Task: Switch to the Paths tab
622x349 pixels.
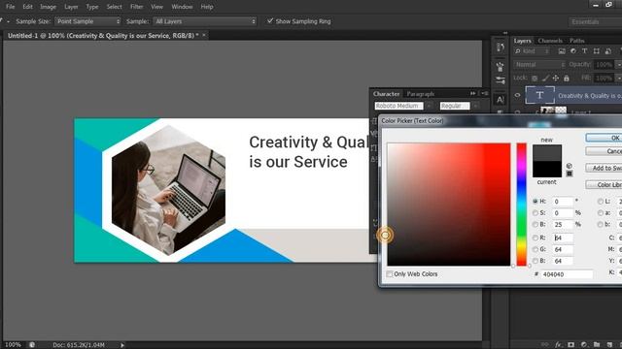Action: 576,41
